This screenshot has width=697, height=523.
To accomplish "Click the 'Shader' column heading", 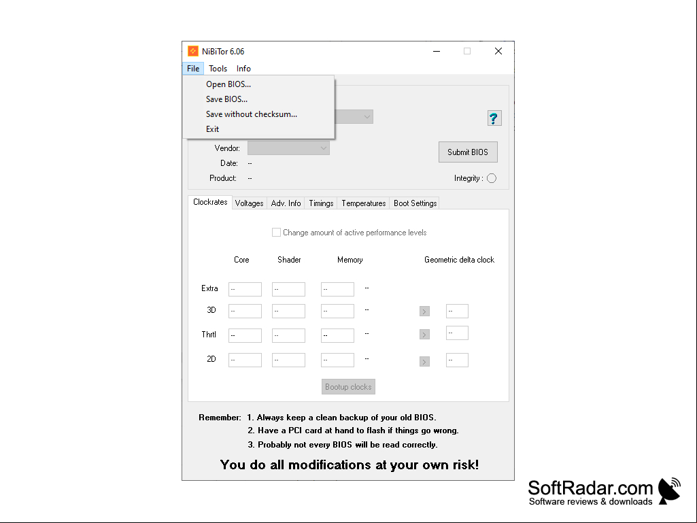I will tap(289, 260).
